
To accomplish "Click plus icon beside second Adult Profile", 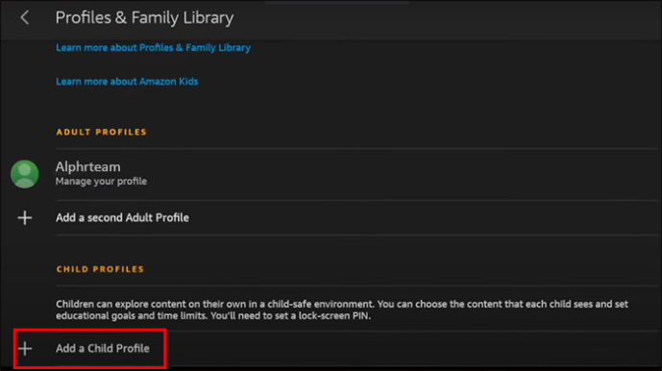I will tap(25, 217).
